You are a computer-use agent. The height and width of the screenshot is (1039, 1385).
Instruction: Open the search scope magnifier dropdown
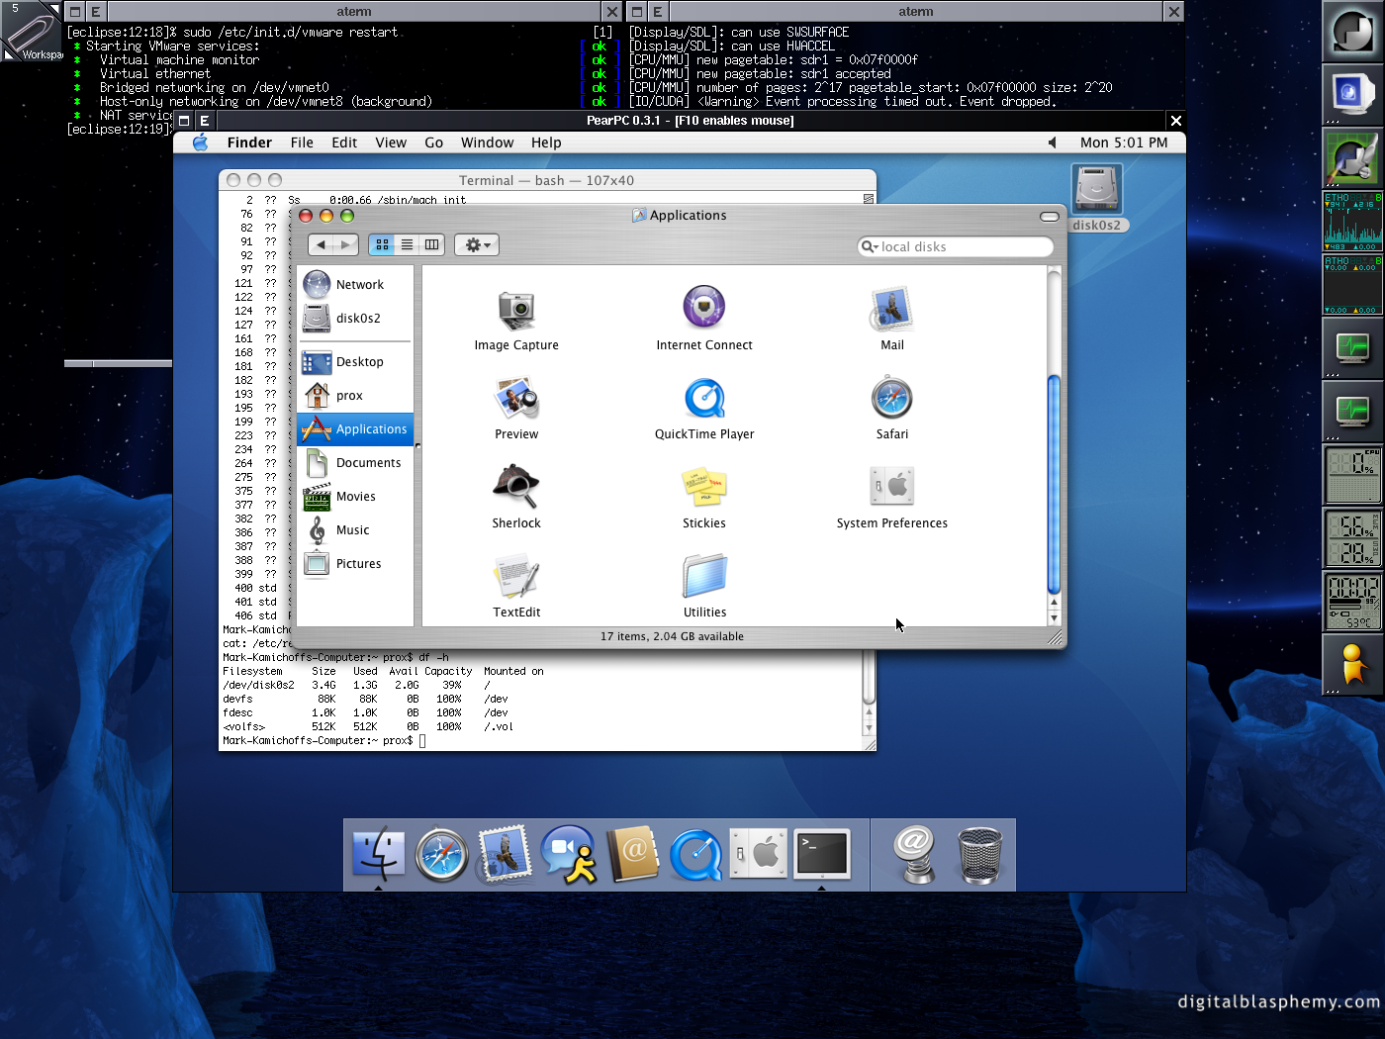pyautogui.click(x=870, y=246)
